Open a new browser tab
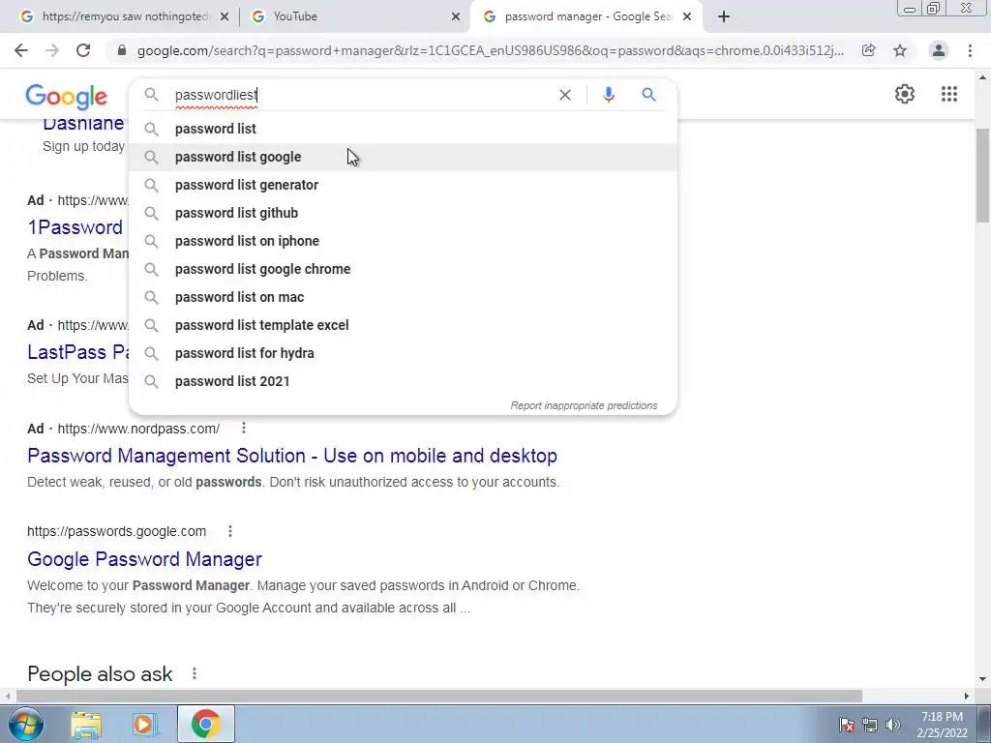The image size is (991, 743). coord(724,16)
